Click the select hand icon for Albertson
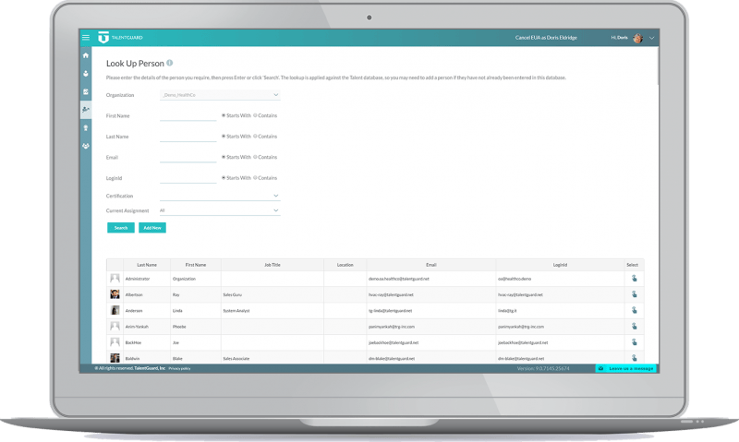Viewport: 739px width, 442px height. tap(634, 294)
